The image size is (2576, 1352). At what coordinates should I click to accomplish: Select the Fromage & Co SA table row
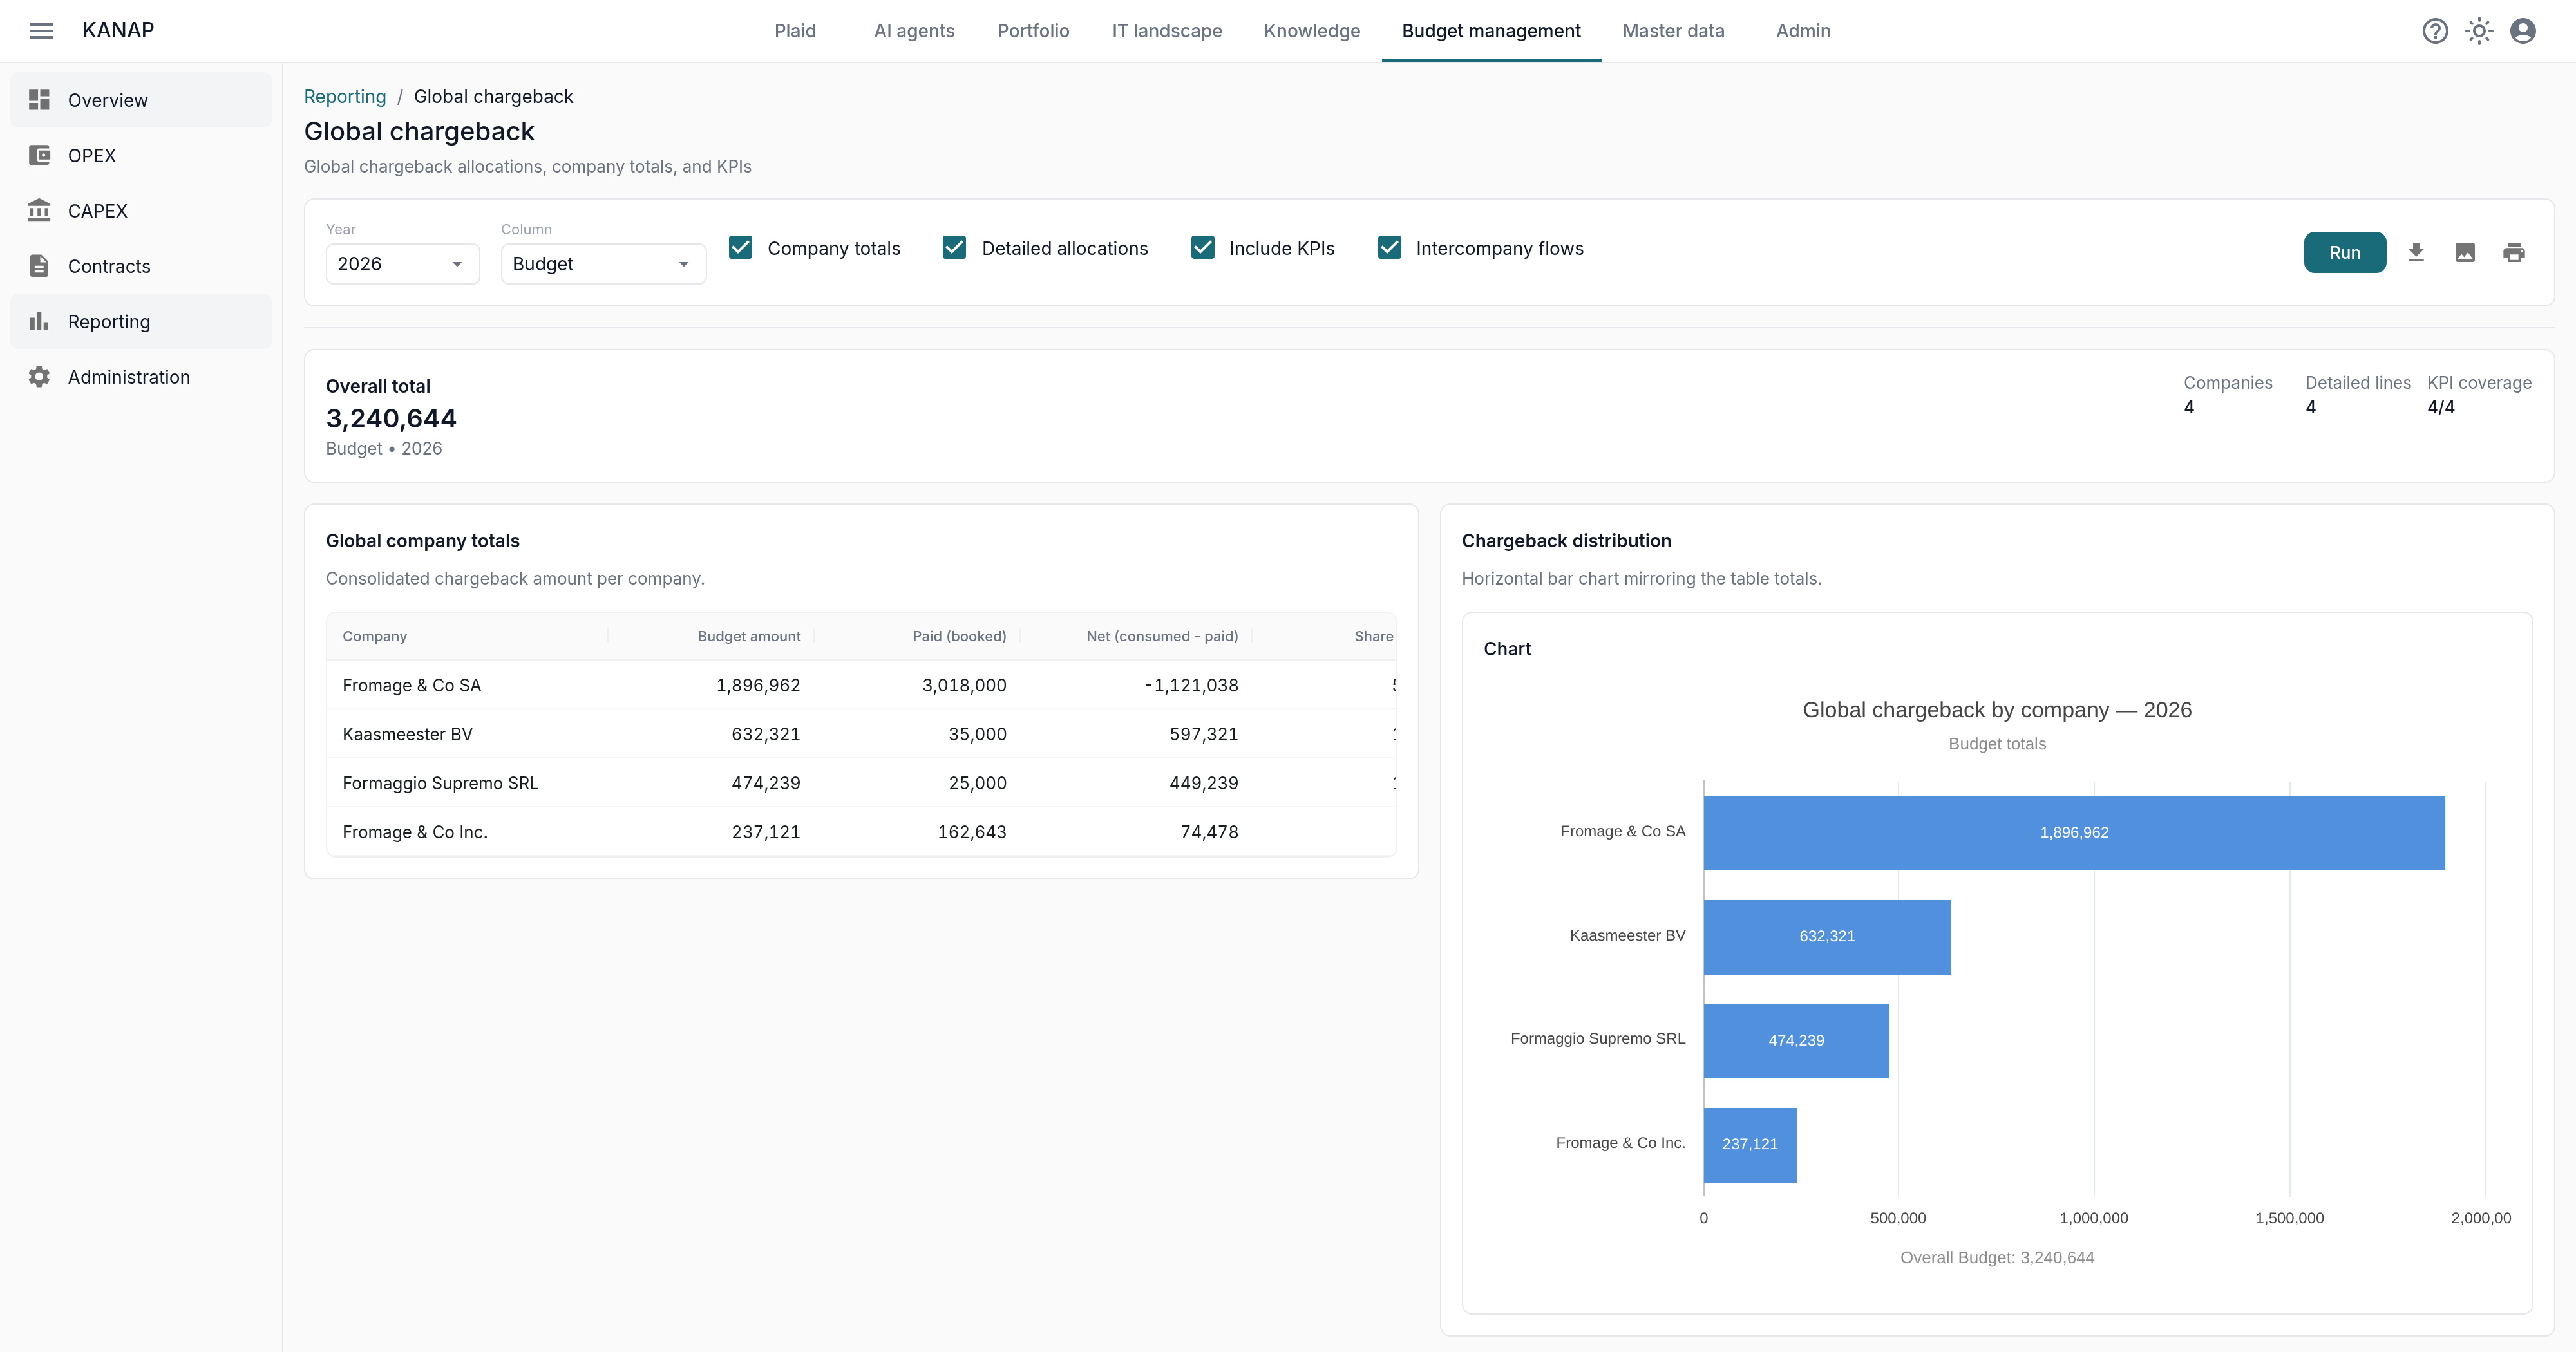[x=861, y=685]
